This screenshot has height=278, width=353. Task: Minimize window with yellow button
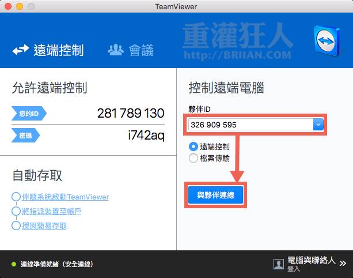click(x=20, y=6)
